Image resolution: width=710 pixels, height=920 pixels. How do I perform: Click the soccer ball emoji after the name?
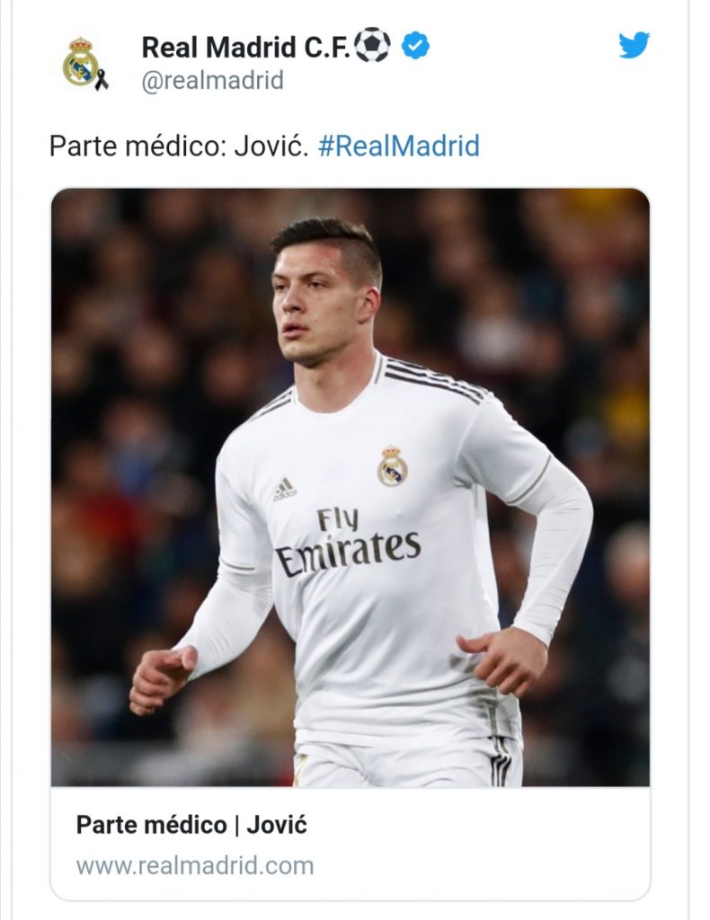[x=373, y=45]
